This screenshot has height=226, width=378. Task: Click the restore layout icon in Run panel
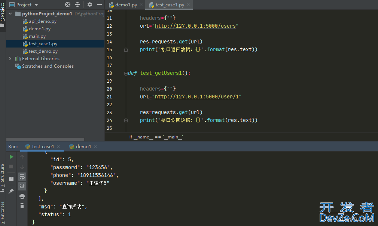(11, 179)
